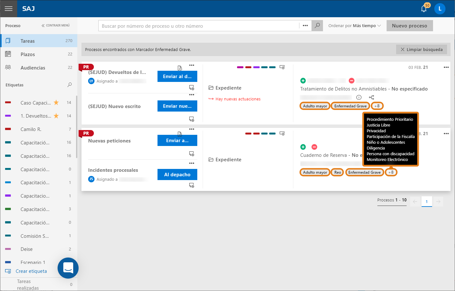Click previous page arrow in pagination
Image resolution: width=455 pixels, height=291 pixels.
pos(415,201)
